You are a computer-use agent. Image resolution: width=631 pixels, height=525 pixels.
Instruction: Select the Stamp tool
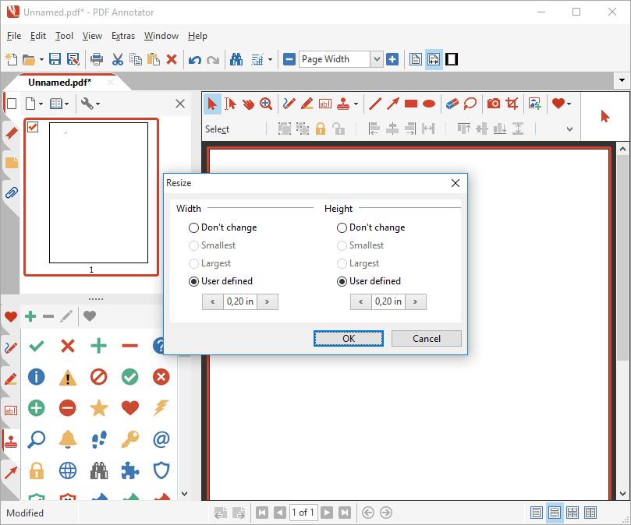[343, 104]
